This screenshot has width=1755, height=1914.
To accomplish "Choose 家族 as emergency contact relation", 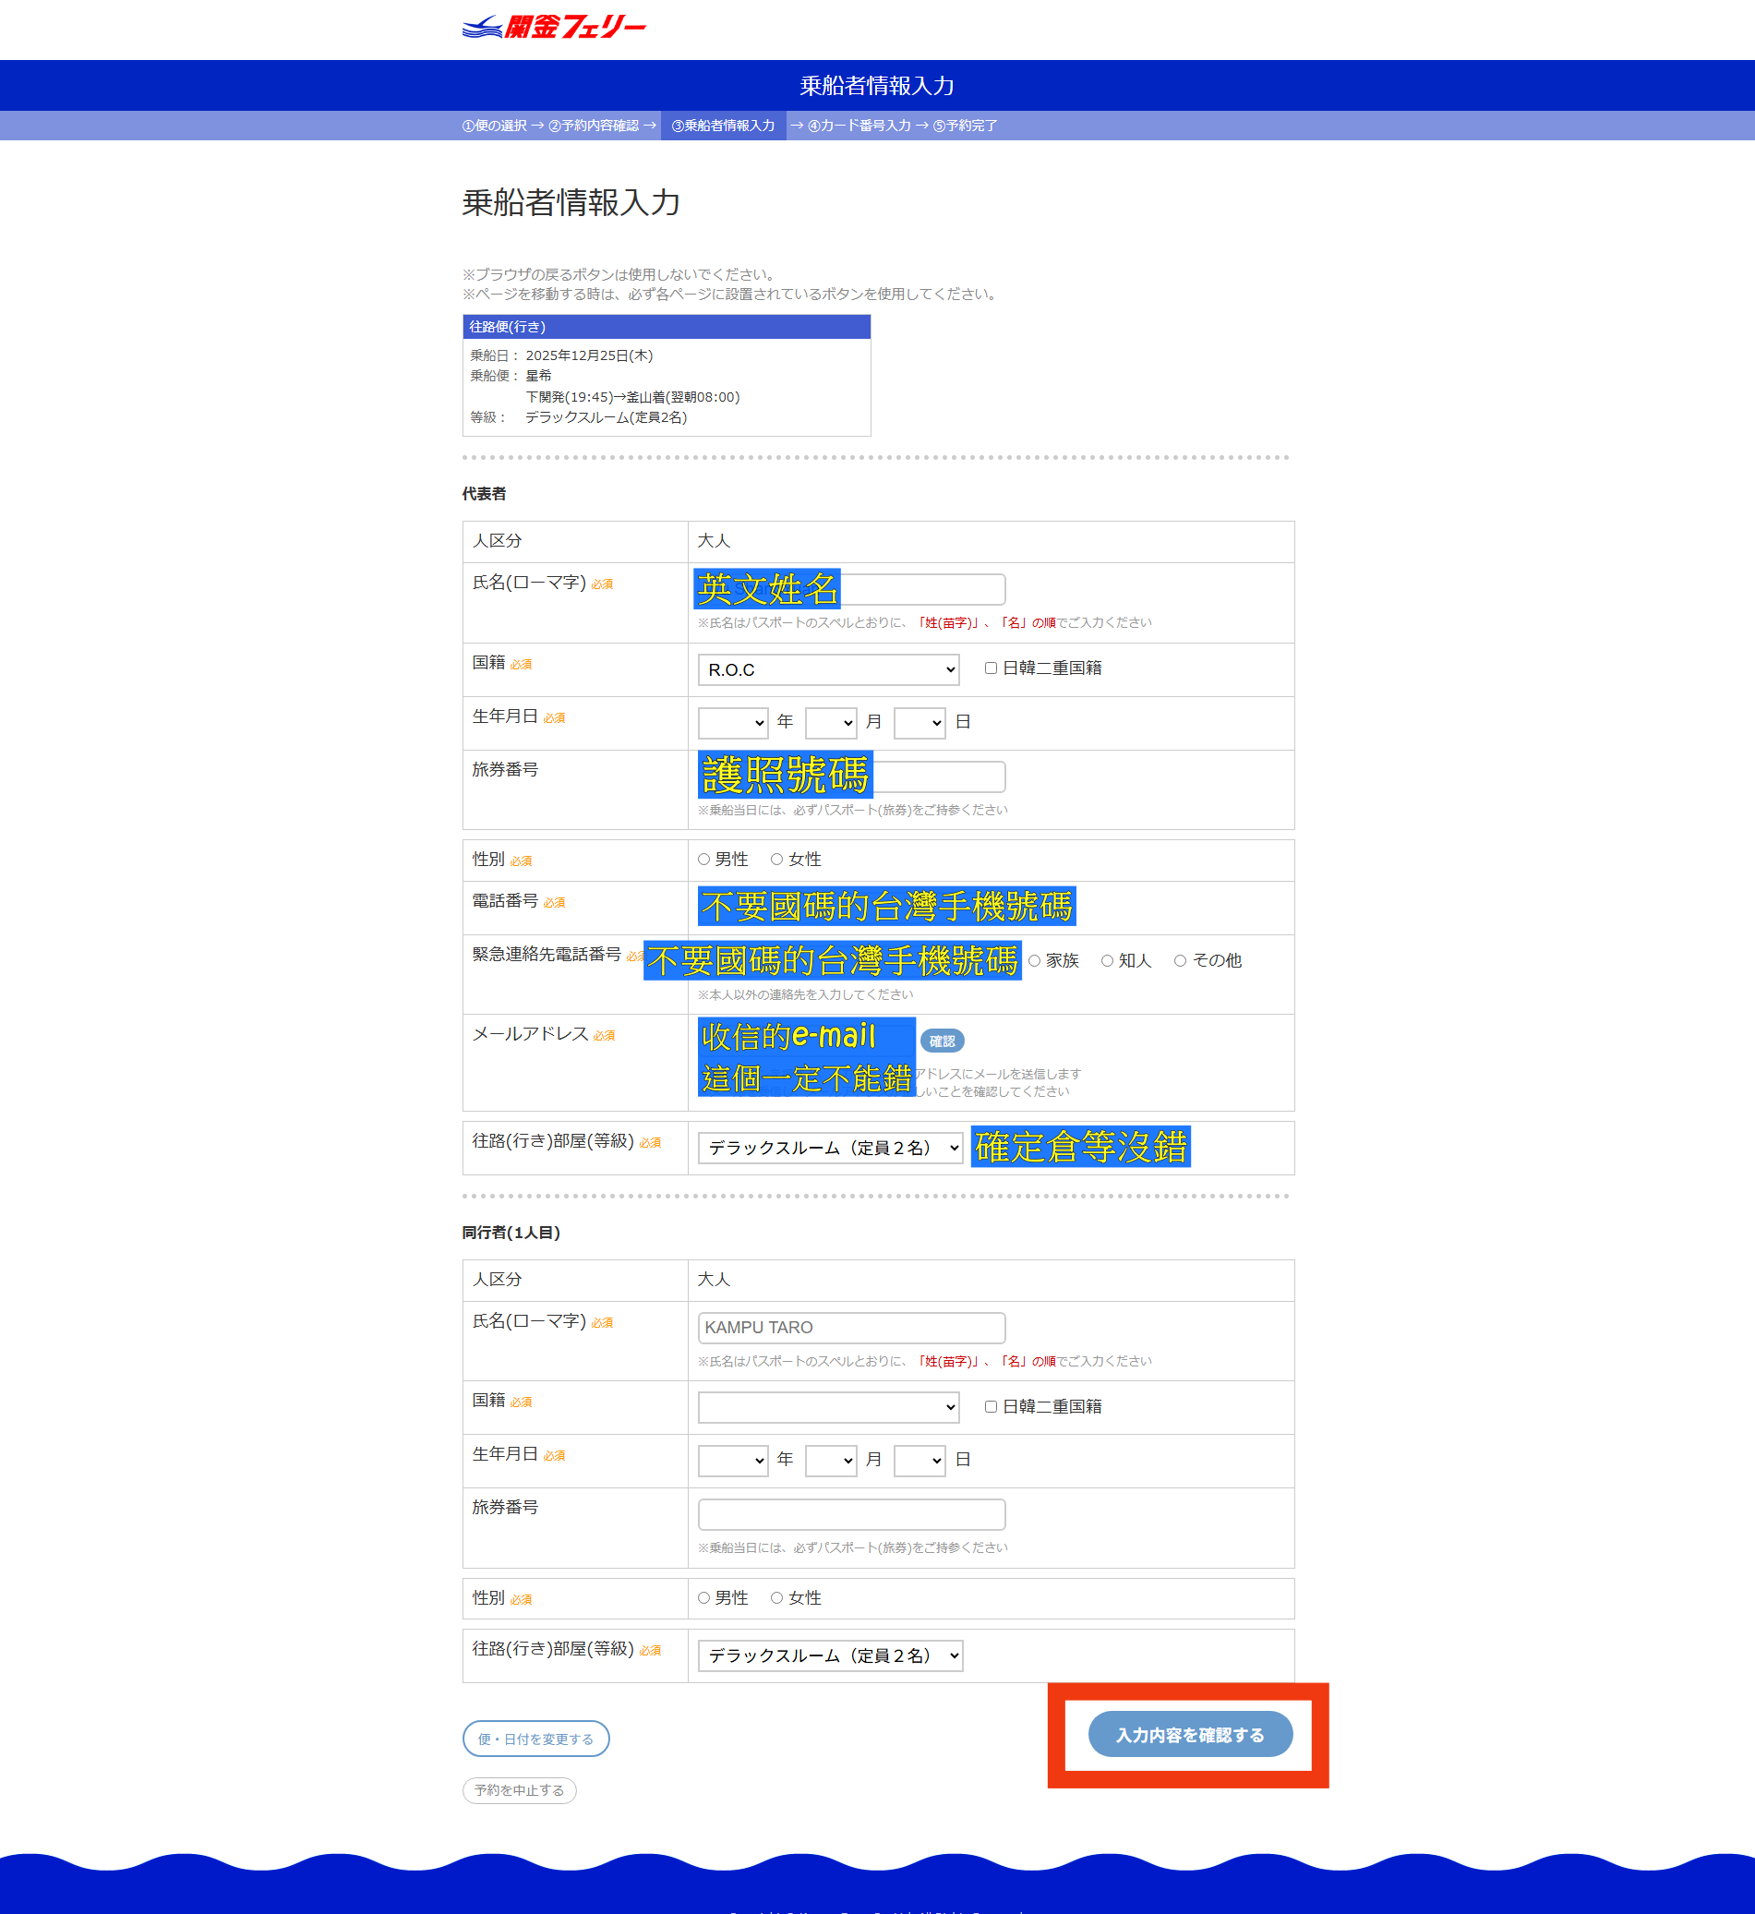I will pyautogui.click(x=1034, y=961).
